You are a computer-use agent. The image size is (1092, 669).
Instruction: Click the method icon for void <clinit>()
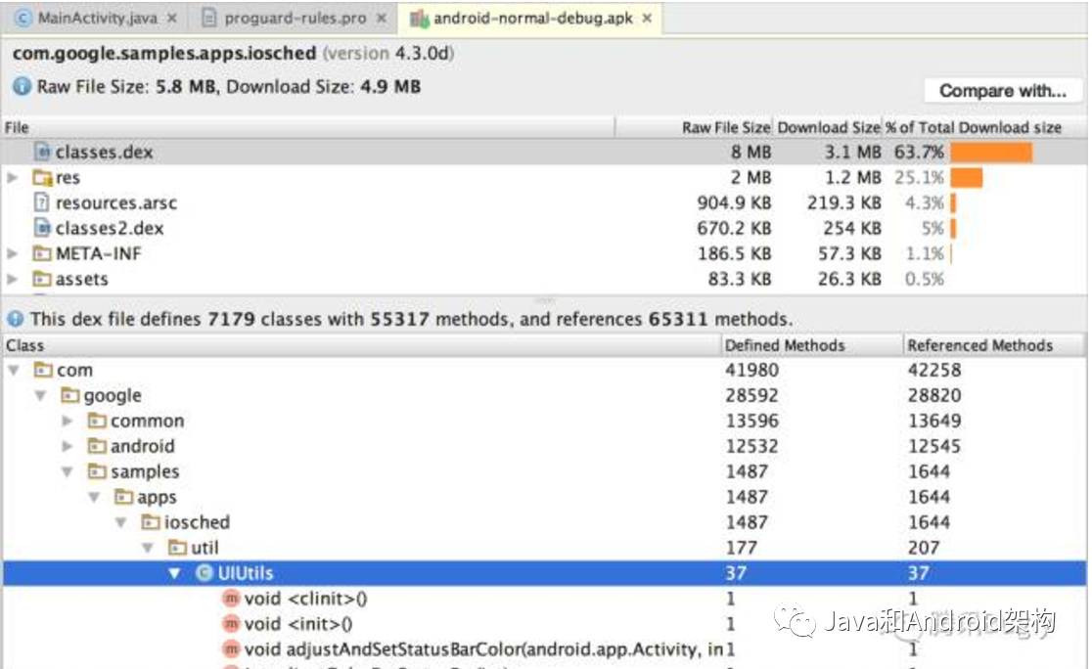(231, 599)
